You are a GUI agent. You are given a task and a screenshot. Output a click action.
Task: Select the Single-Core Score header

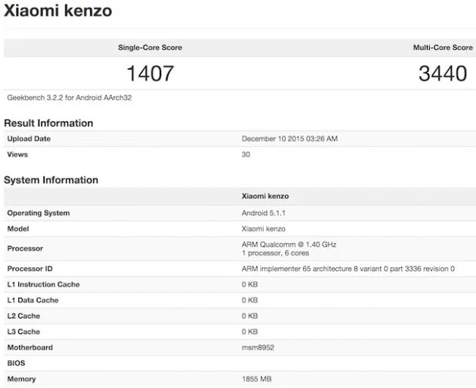pos(150,48)
